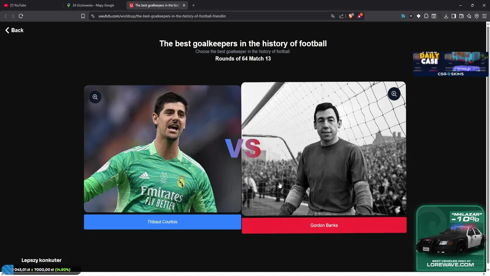Switch to the YouTube tab
Viewport: 490px width, 276px height.
click(31, 5)
